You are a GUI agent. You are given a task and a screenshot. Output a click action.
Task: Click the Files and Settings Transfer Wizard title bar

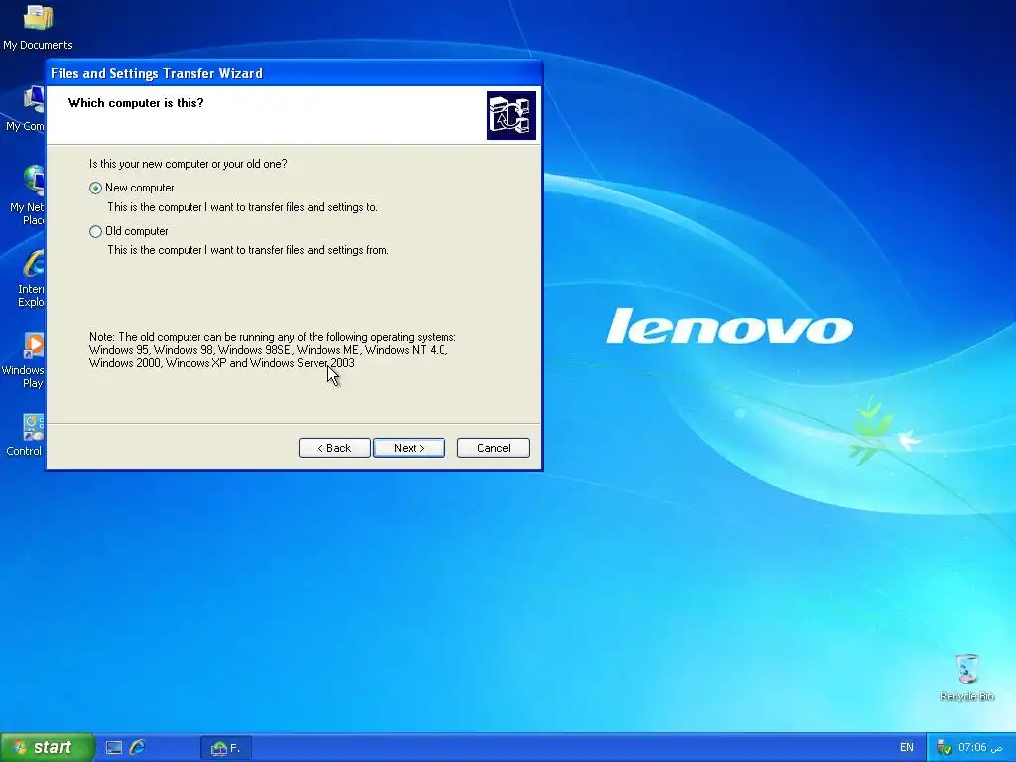pos(294,73)
